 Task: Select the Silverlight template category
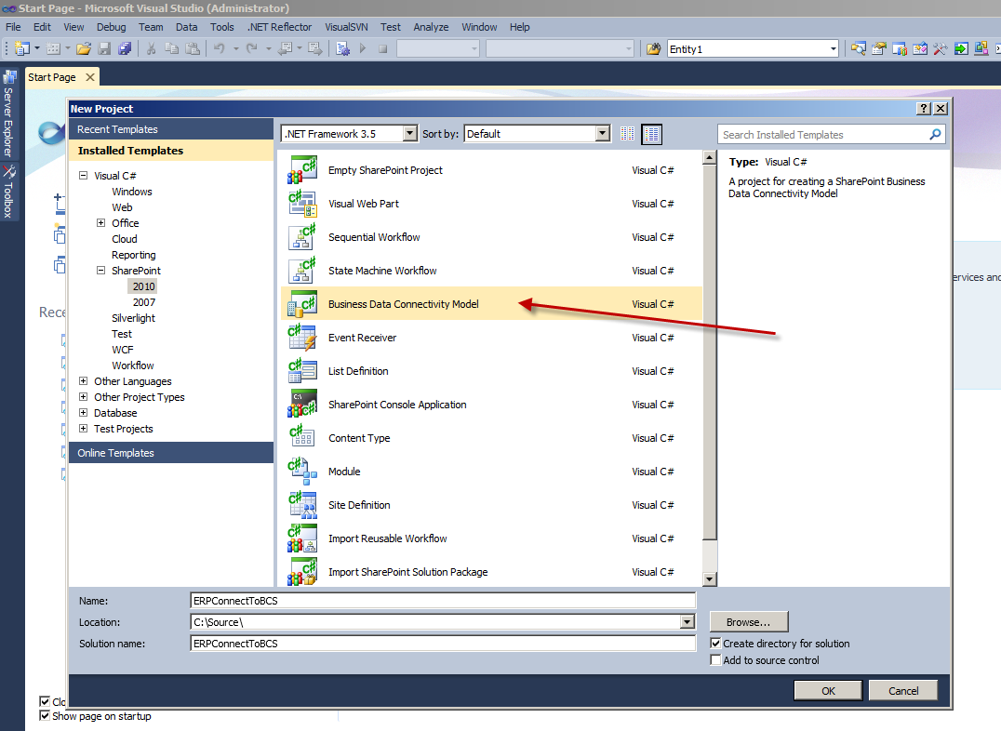133,318
